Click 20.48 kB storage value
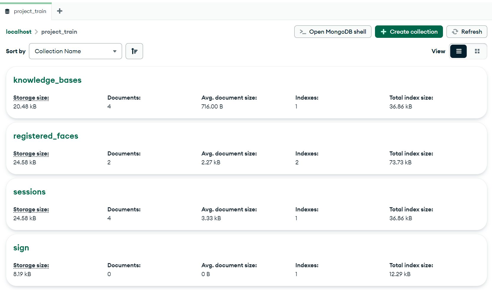The height and width of the screenshot is (290, 492). pyautogui.click(x=25, y=106)
